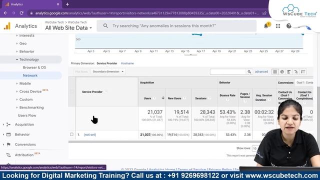
Task: Open the Browser & OS report
Action: pos(34,67)
